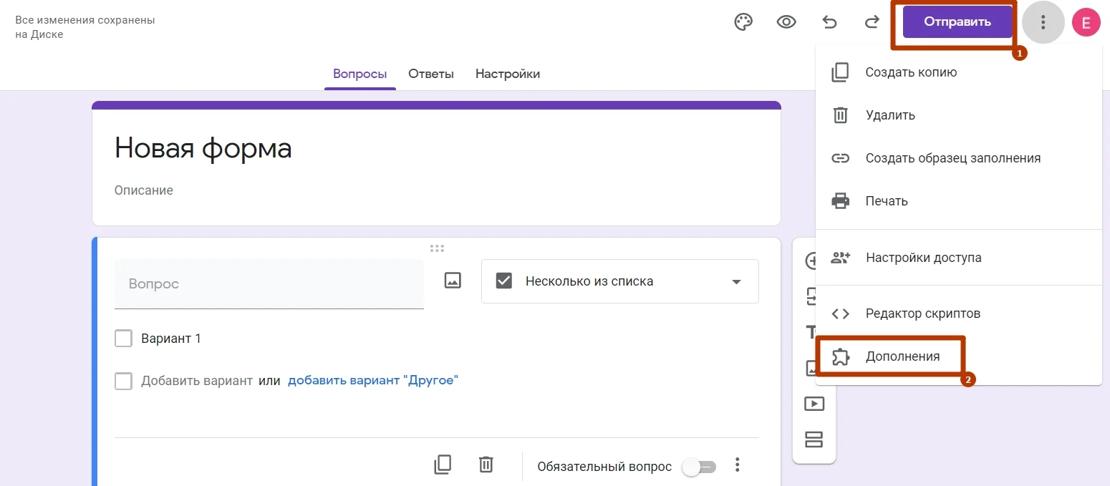This screenshot has width=1110, height=486.
Task: Click the undo arrow icon
Action: (829, 22)
